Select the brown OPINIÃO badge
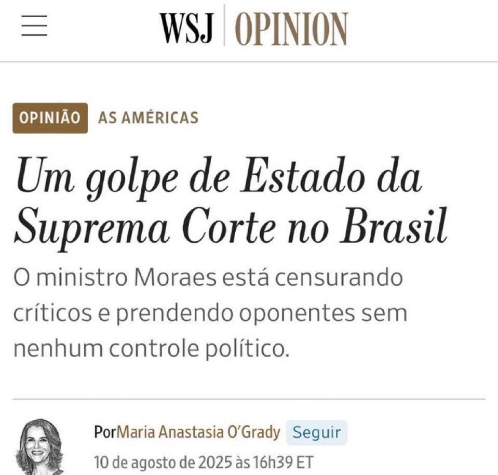Viewport: 498px width, 475px height. click(50, 118)
